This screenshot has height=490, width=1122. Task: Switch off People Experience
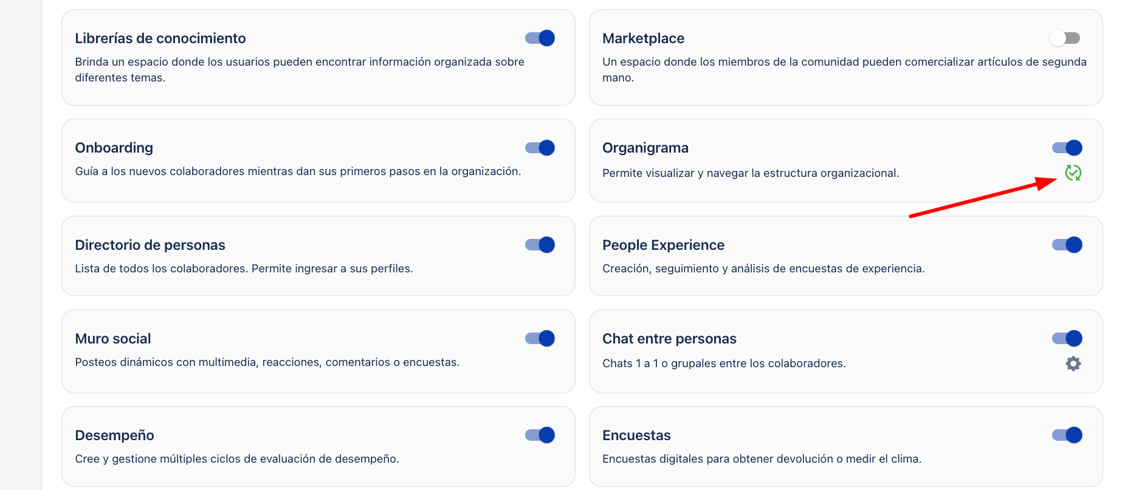pos(1067,245)
